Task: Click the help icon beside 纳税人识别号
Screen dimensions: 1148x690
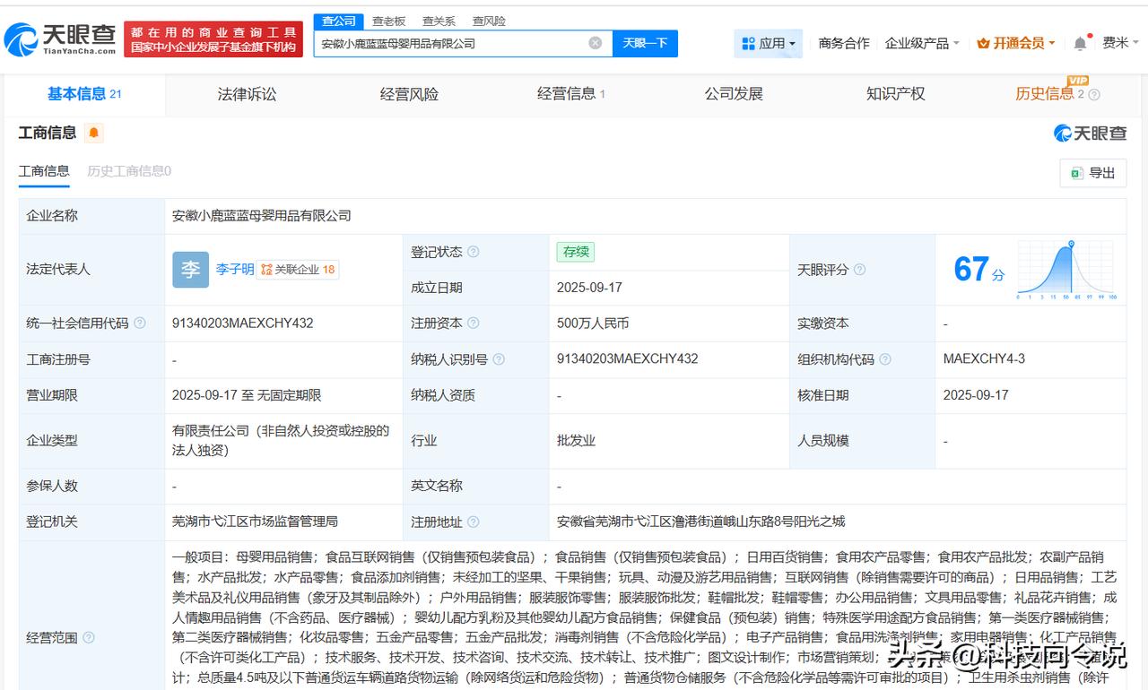Action: (x=499, y=359)
